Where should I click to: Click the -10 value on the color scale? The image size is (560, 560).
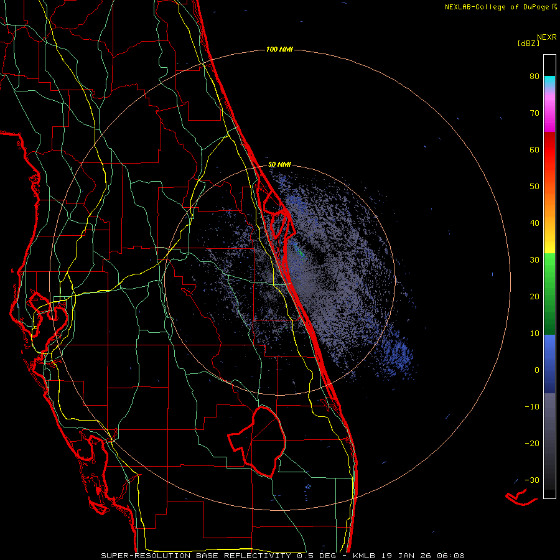pos(532,407)
